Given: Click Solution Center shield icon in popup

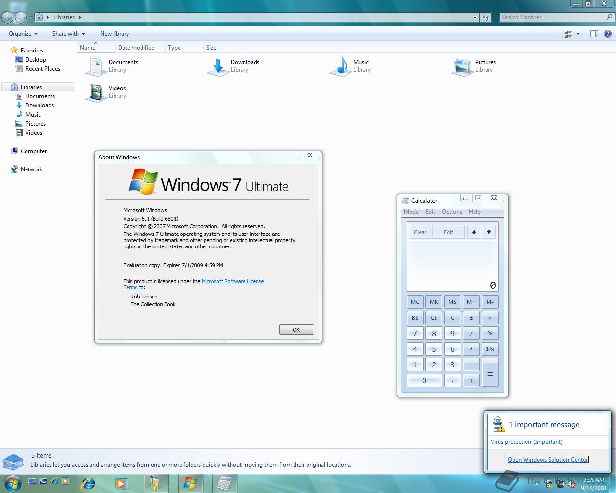Looking at the screenshot, I should [x=499, y=425].
